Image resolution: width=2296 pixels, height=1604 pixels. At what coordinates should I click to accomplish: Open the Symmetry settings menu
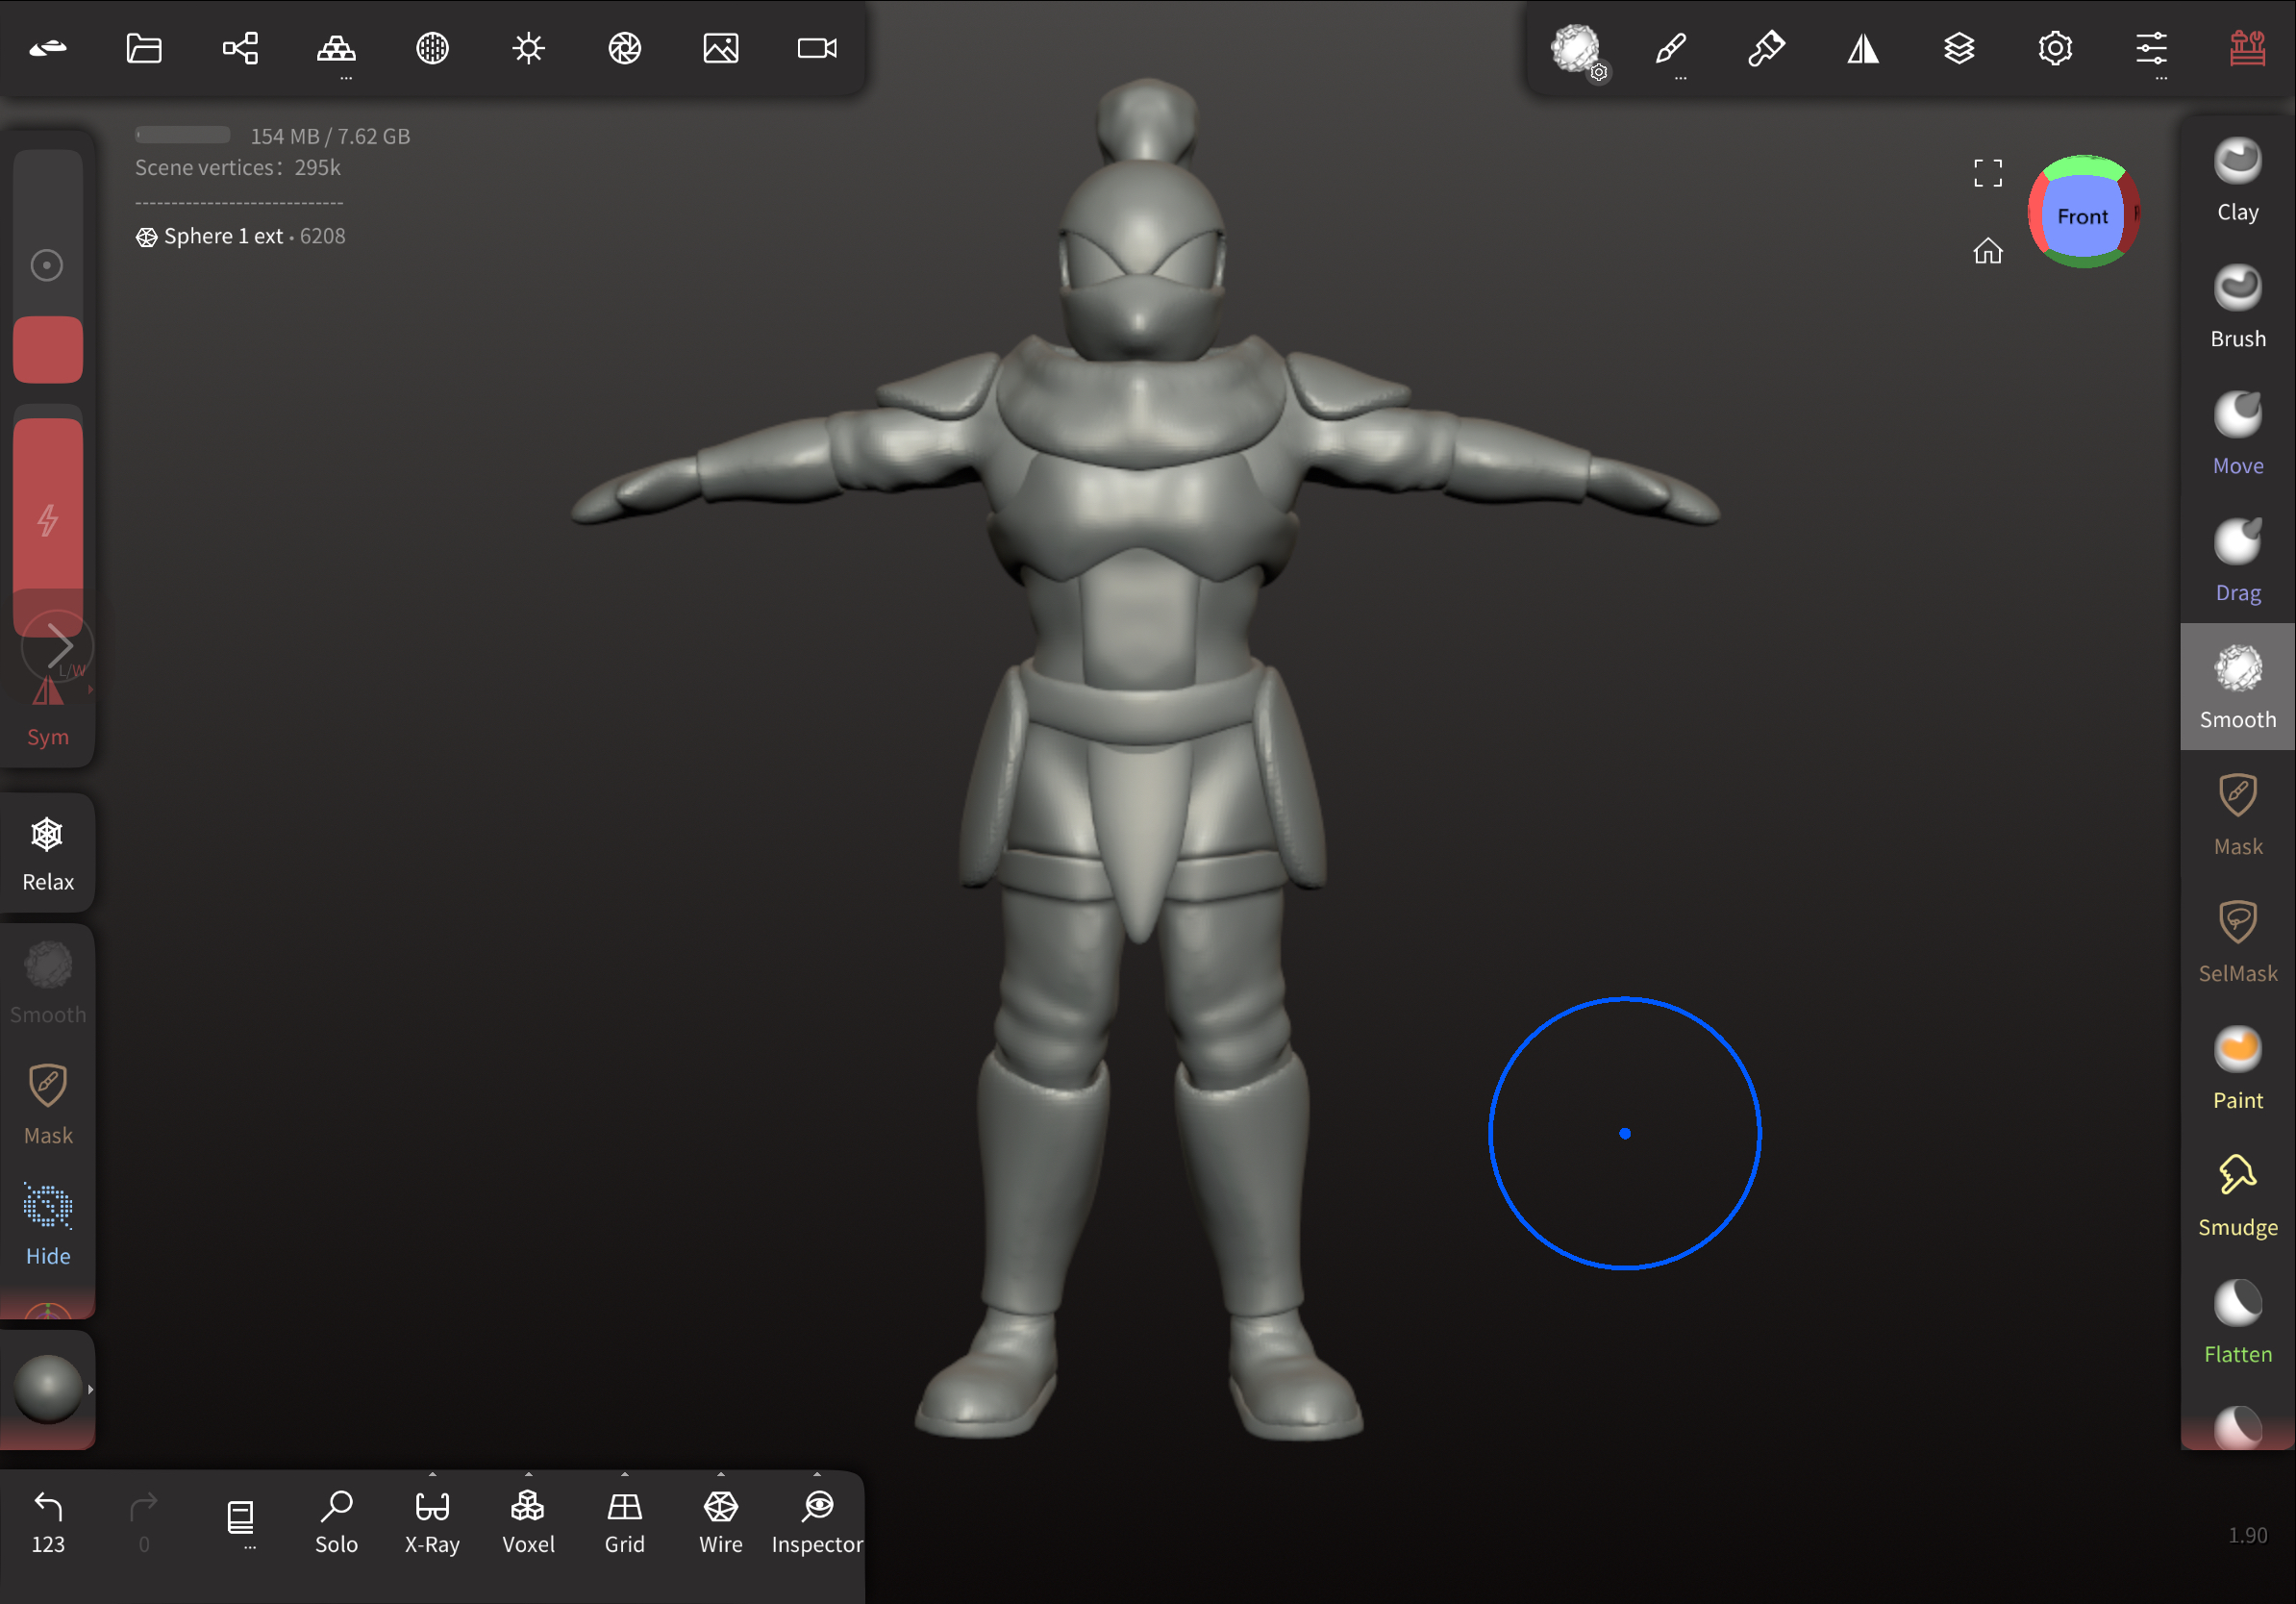(1863, 48)
